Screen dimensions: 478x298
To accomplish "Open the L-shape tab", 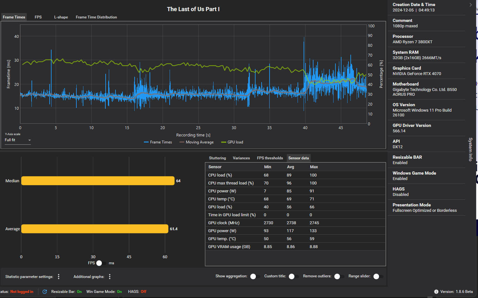I will tap(61, 17).
